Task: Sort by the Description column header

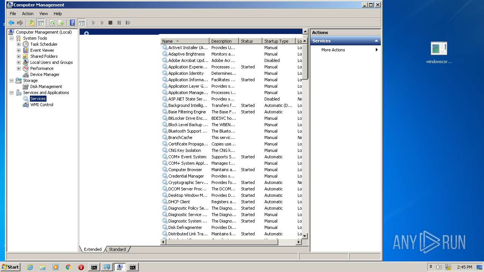Action: click(x=224, y=41)
